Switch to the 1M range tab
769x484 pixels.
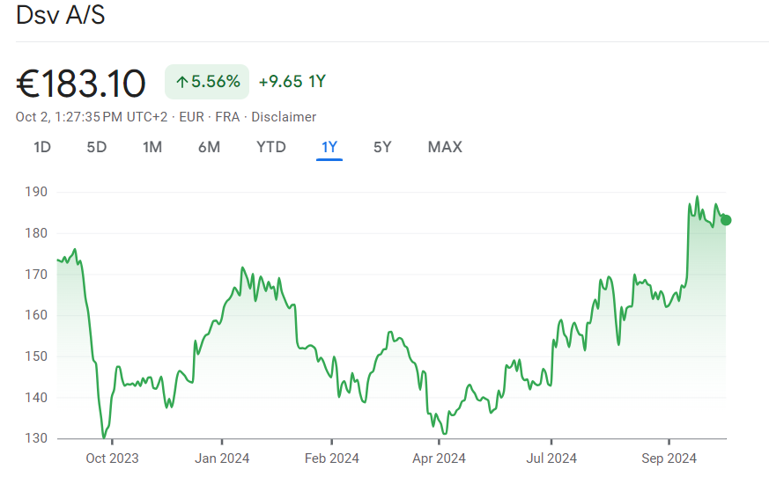click(x=152, y=147)
